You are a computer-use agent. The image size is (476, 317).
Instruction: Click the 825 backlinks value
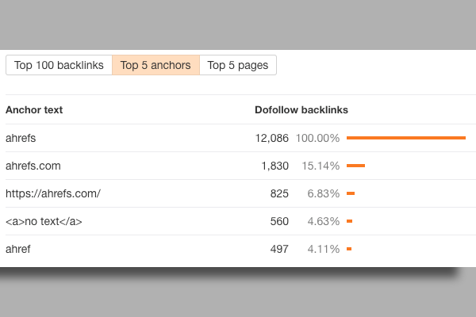279,193
